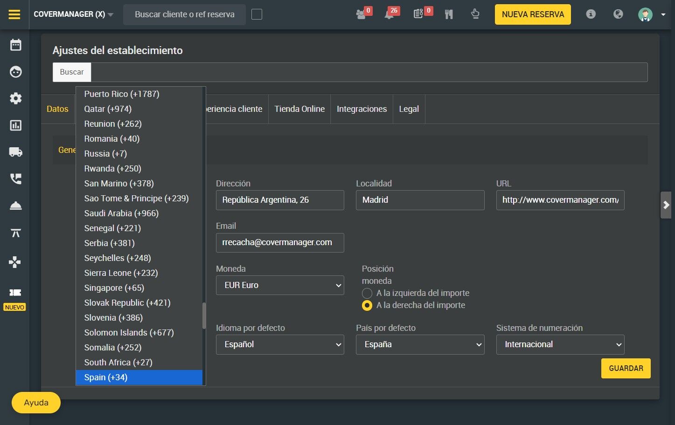Open the País por defecto dropdown
Viewport: 675px width, 425px height.
[420, 344]
